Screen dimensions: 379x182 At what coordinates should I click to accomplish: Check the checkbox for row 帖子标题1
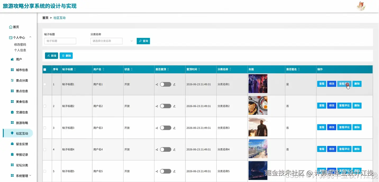coord(45,84)
